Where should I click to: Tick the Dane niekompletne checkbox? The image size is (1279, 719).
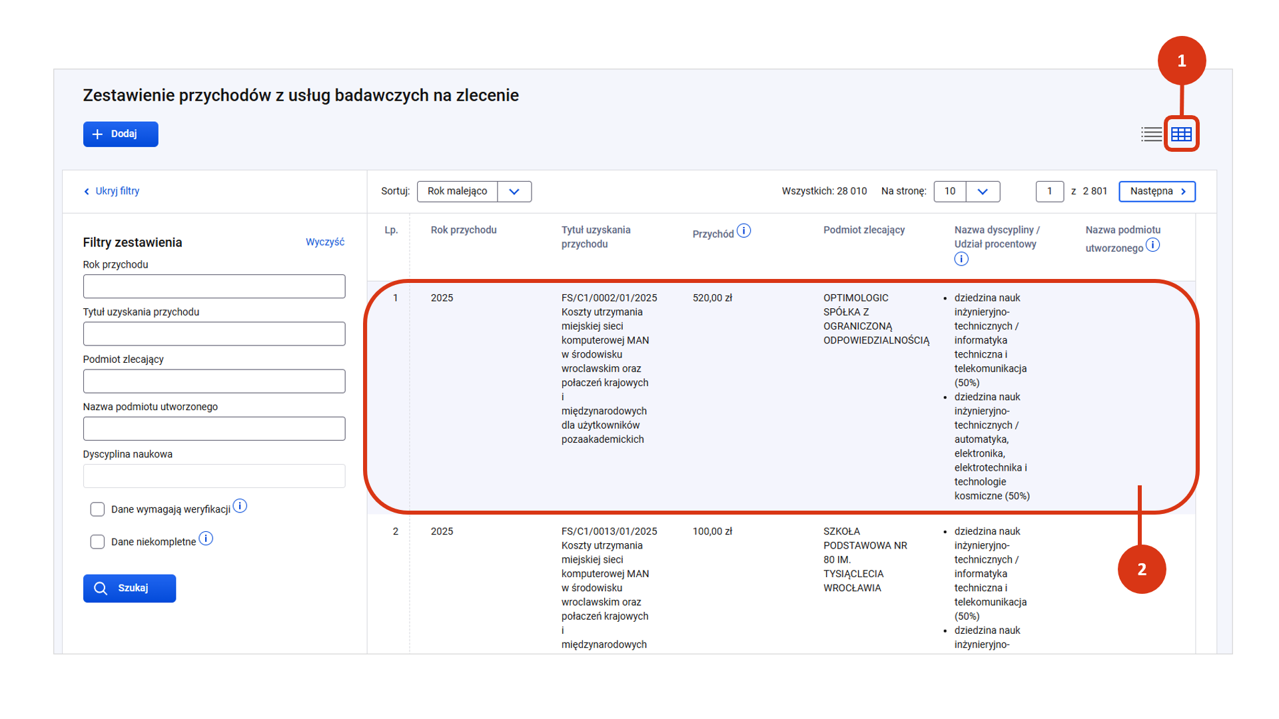click(x=97, y=542)
